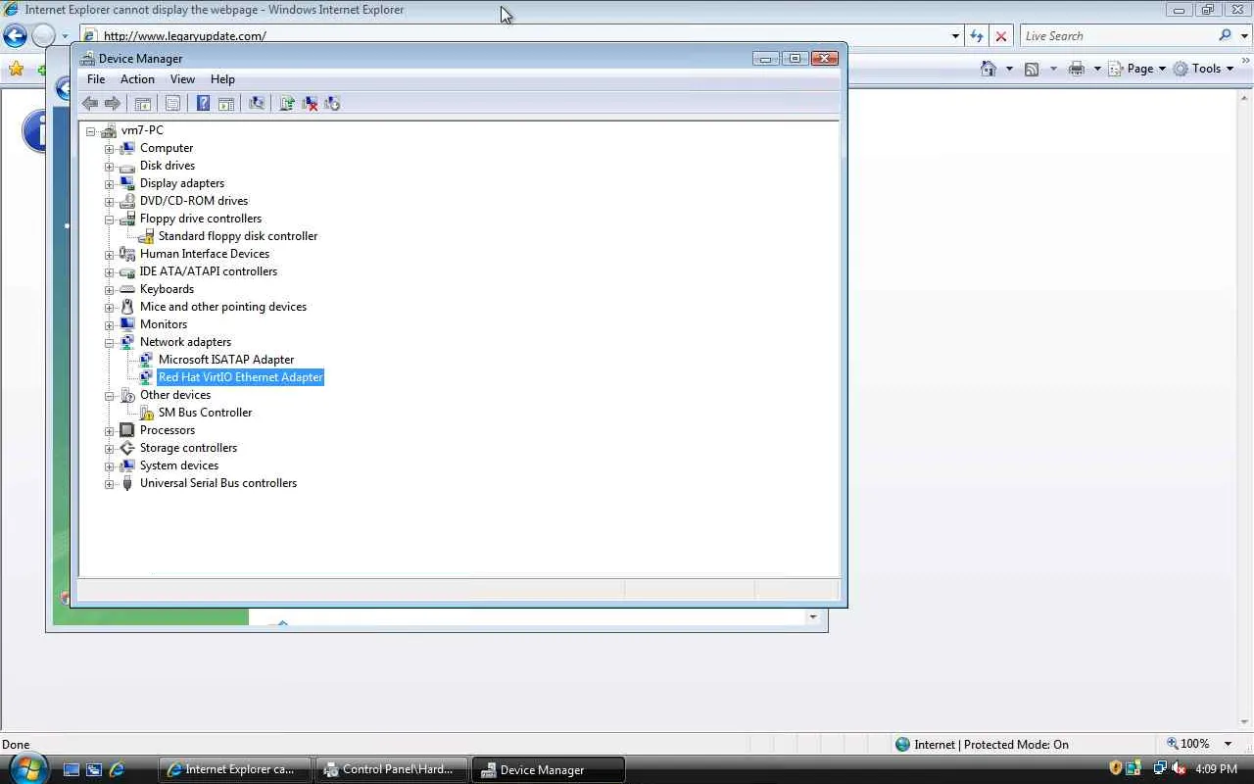Click the Live Search input field
This screenshot has height=784, width=1254.
[x=1117, y=36]
